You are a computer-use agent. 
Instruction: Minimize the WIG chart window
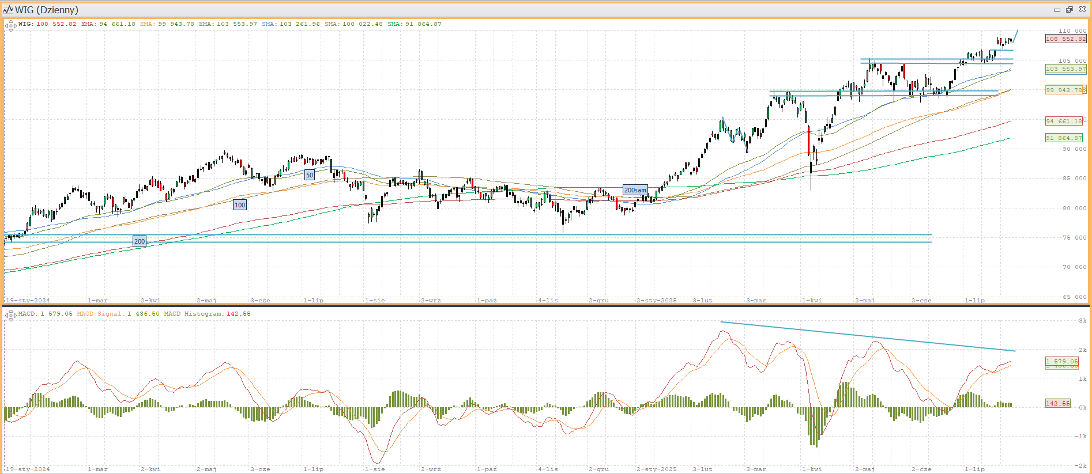(1057, 10)
